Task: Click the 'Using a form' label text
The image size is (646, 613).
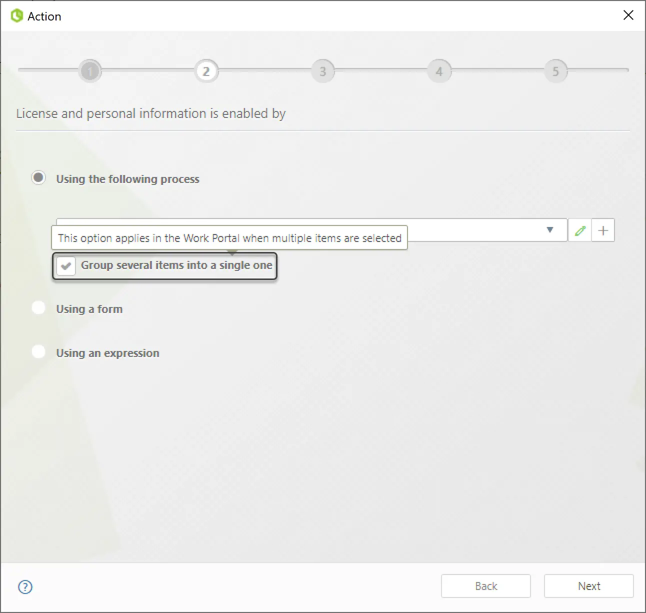Action: click(x=89, y=309)
